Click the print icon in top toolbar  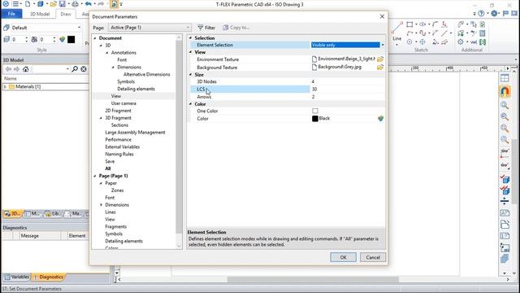(76, 4)
